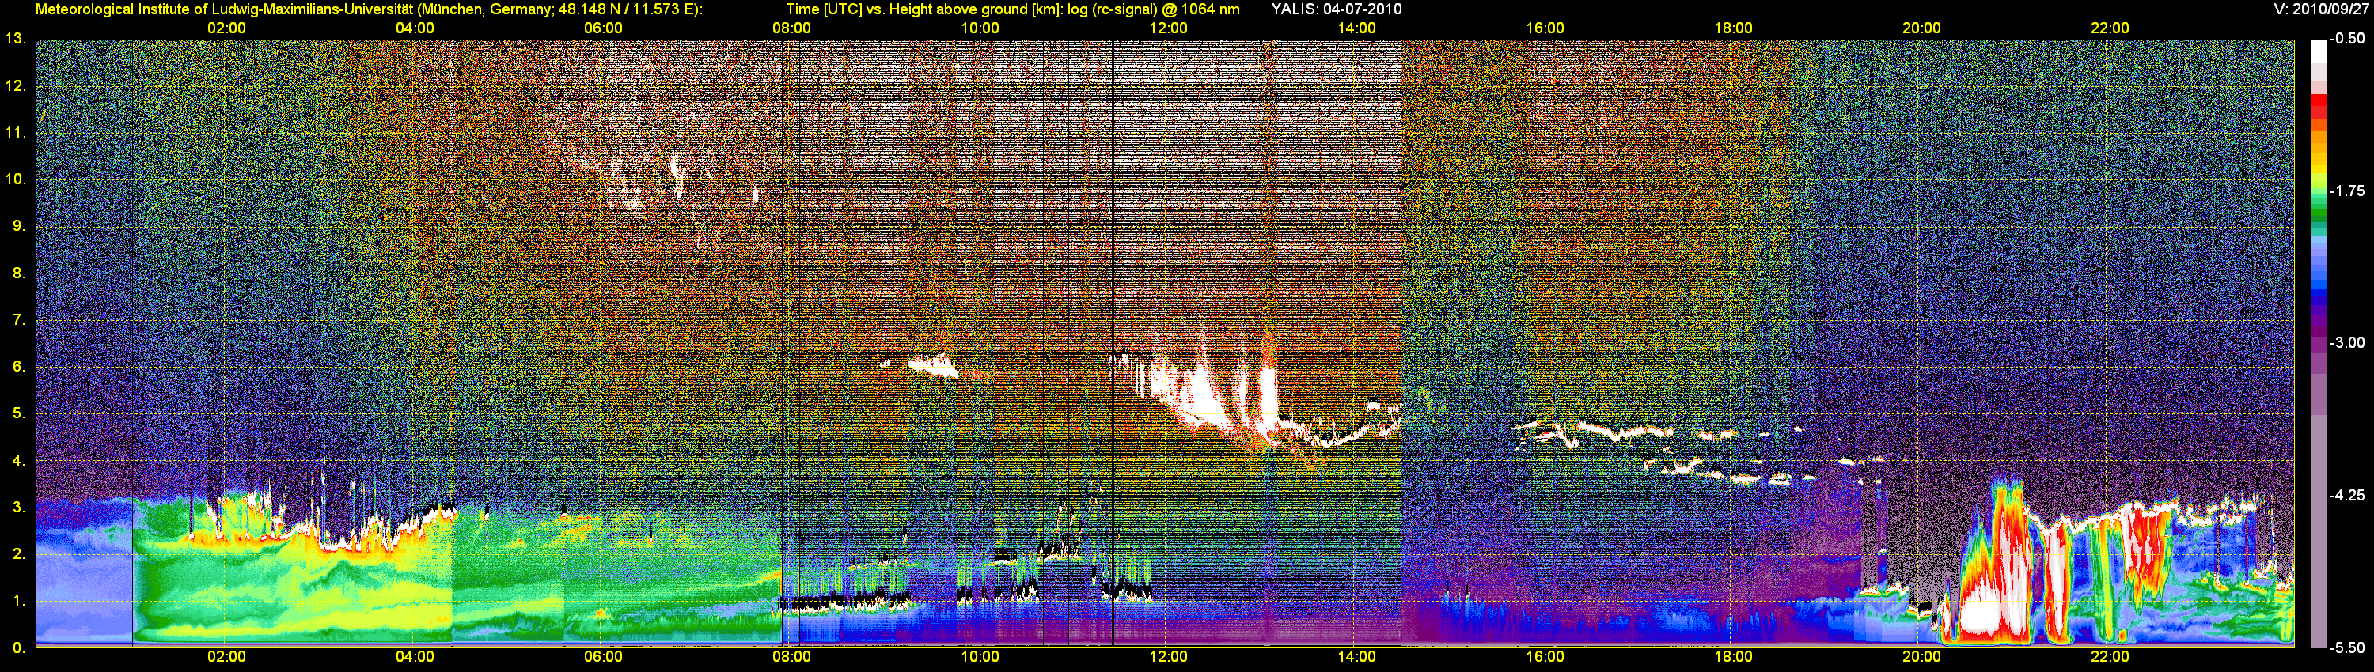The height and width of the screenshot is (672, 2374).
Task: Click the 9. km height axis label
Action: click(x=18, y=226)
